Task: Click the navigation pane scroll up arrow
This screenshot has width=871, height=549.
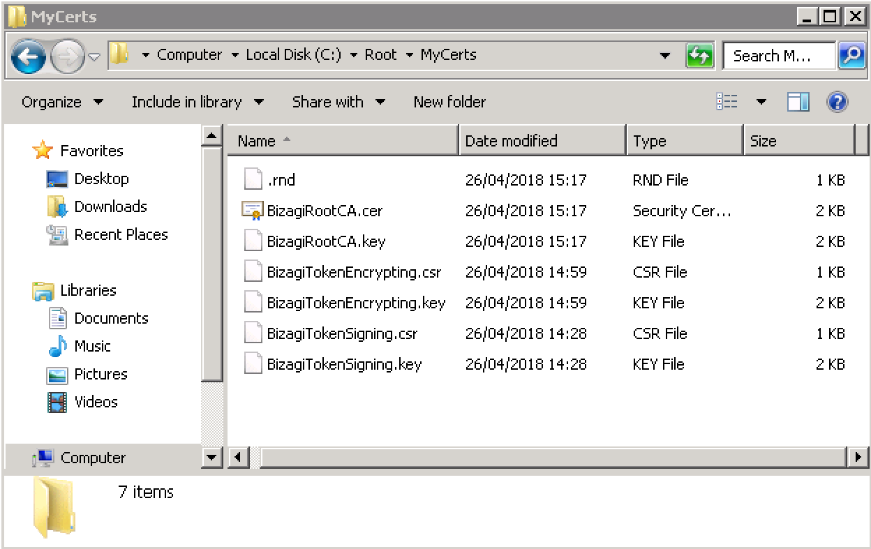Action: (x=212, y=135)
